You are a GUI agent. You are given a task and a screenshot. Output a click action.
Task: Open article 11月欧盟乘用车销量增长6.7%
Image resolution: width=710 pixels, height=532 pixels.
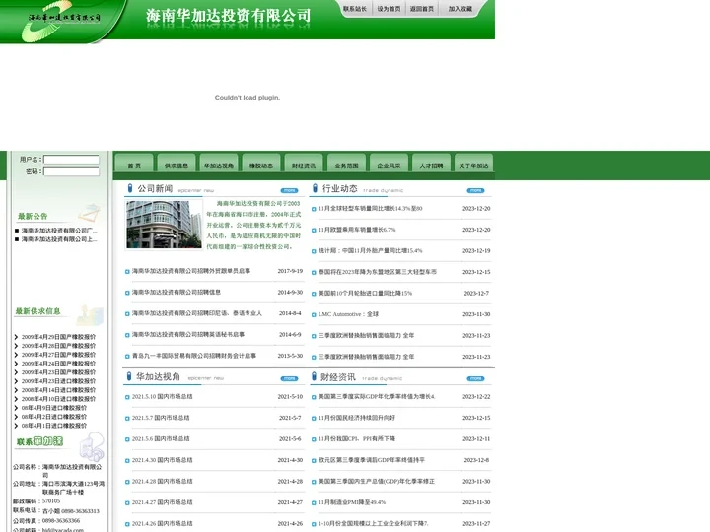click(x=357, y=230)
